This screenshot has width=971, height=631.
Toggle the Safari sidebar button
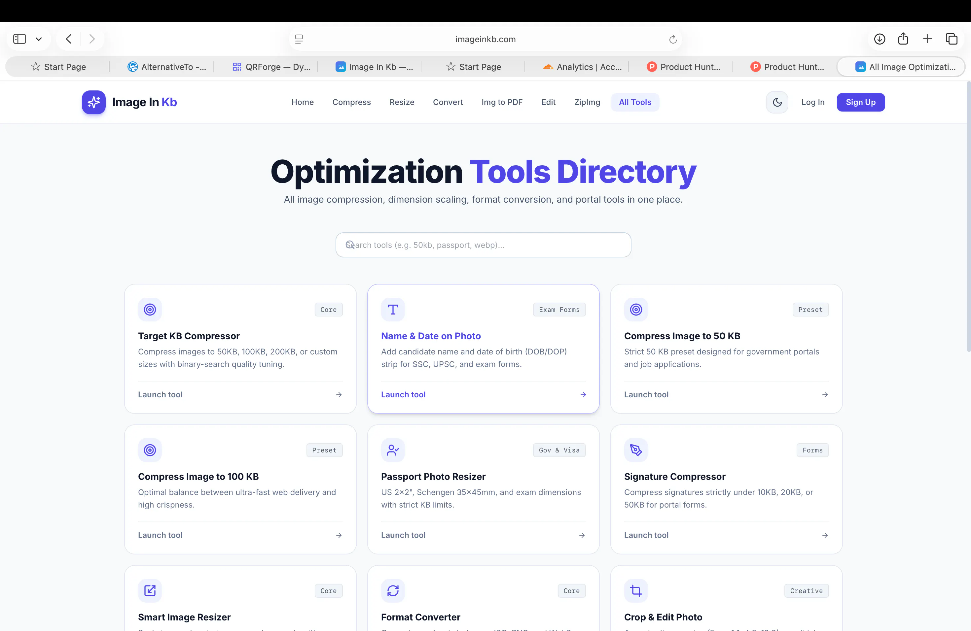19,39
